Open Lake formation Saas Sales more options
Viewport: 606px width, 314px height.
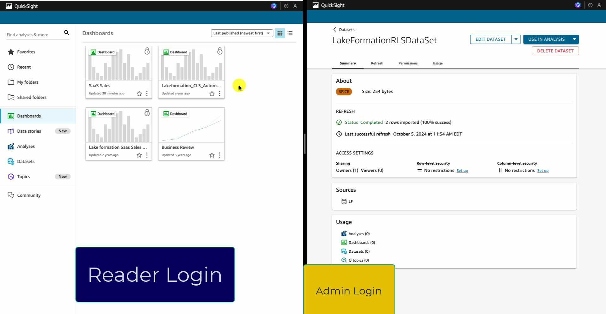[147, 155]
